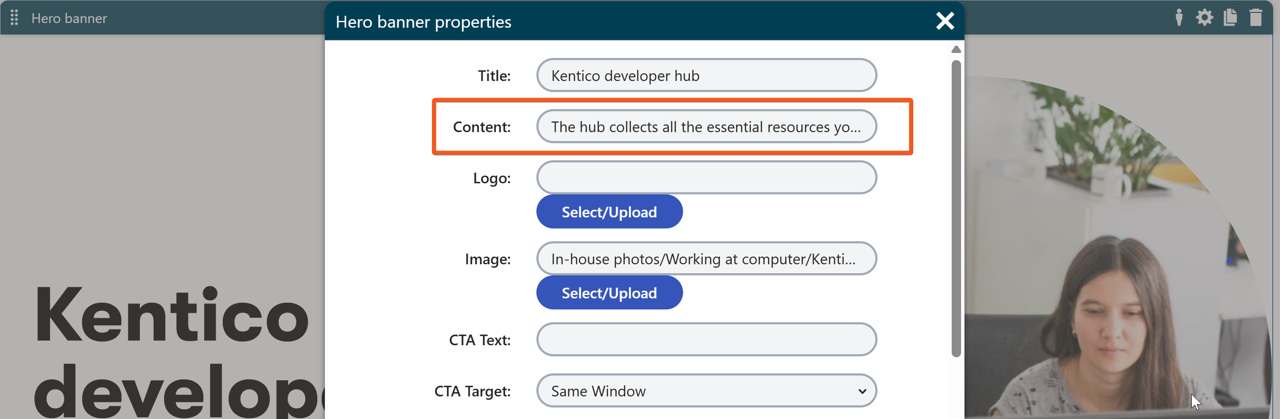
Task: Open widget personalization via the person icon
Action: pyautogui.click(x=1178, y=18)
